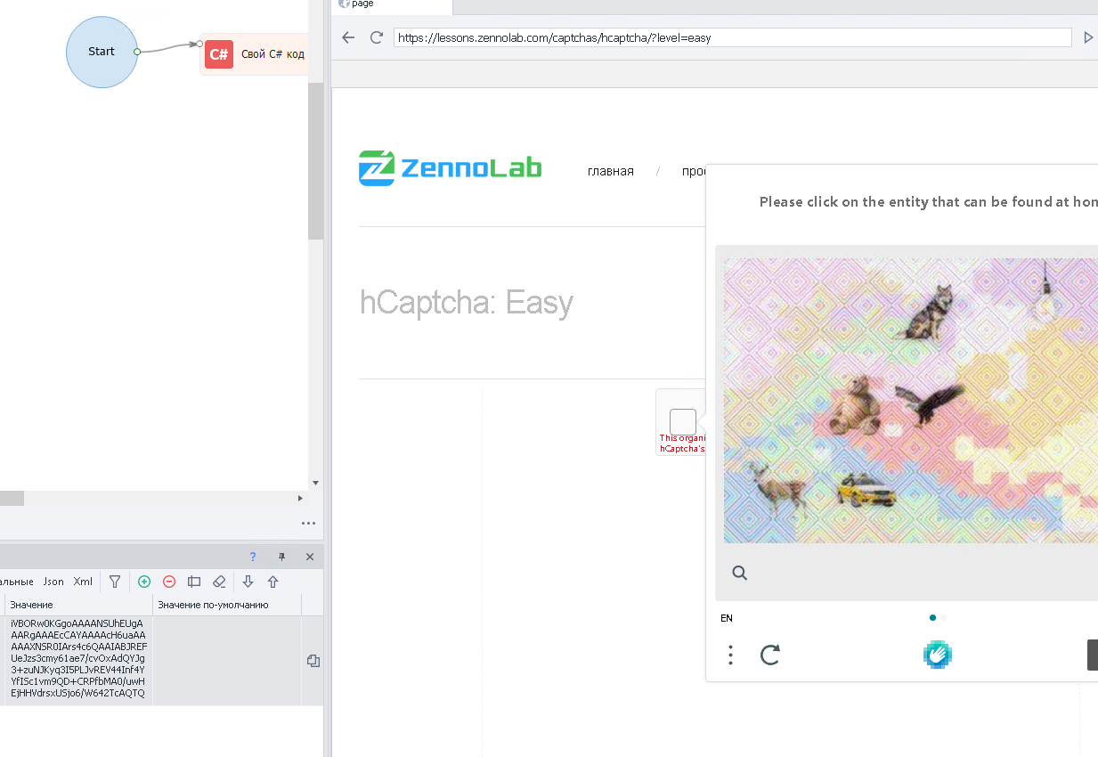Click the canvas vertical scrollbar thumb
The height and width of the screenshot is (757, 1098).
[x=315, y=160]
